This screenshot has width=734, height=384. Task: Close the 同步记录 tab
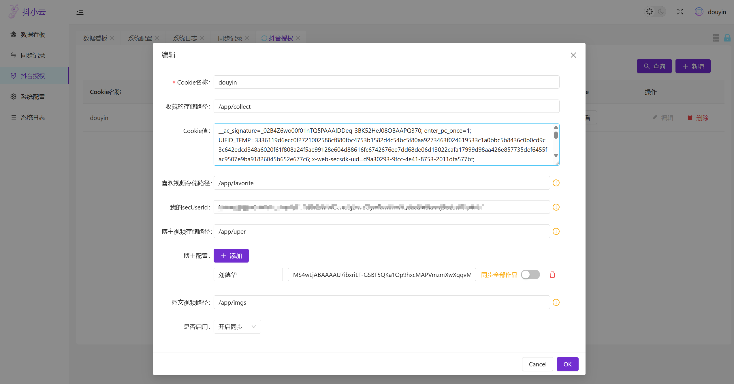click(x=247, y=38)
